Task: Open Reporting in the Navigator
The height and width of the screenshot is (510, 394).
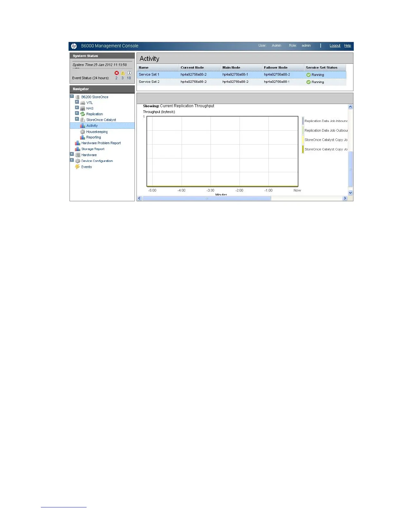Action: coord(94,137)
